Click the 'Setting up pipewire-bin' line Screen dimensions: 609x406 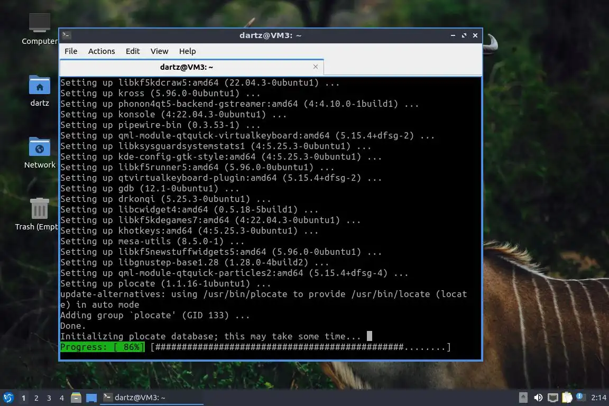160,125
